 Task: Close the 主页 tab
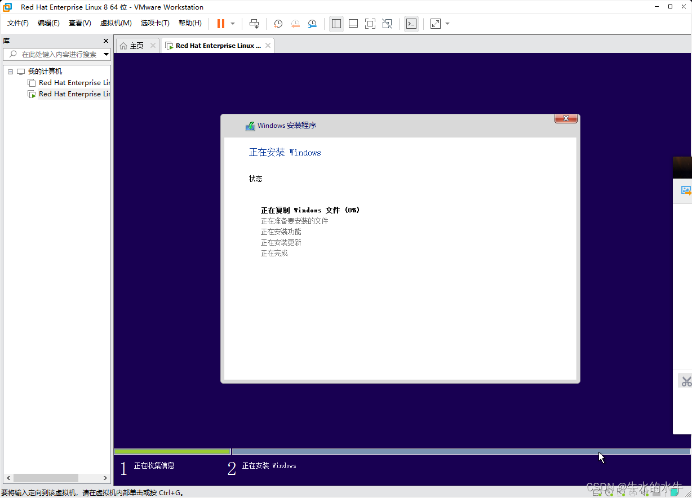pos(153,46)
